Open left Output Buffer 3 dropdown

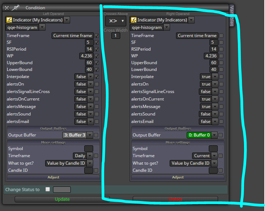[90, 135]
